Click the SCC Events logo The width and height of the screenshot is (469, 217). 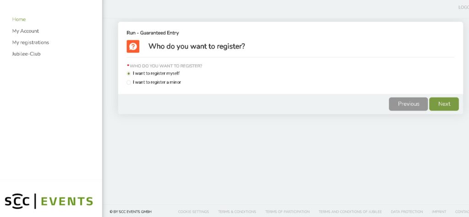pos(49,201)
